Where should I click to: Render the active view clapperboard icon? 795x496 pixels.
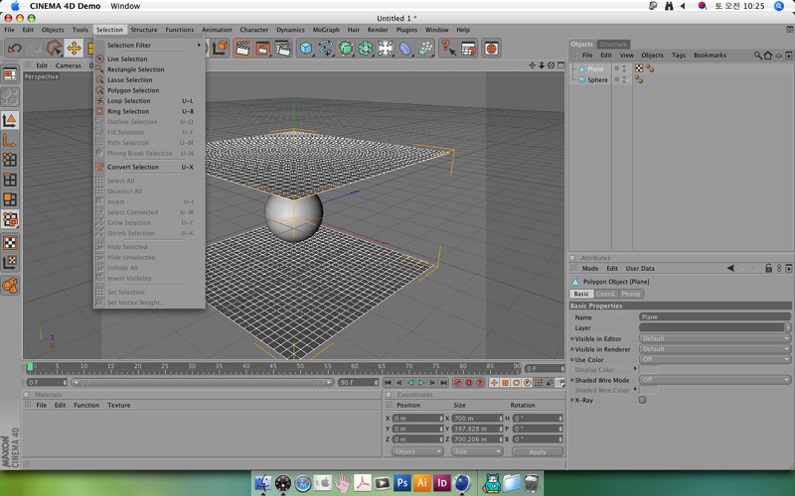click(x=242, y=49)
